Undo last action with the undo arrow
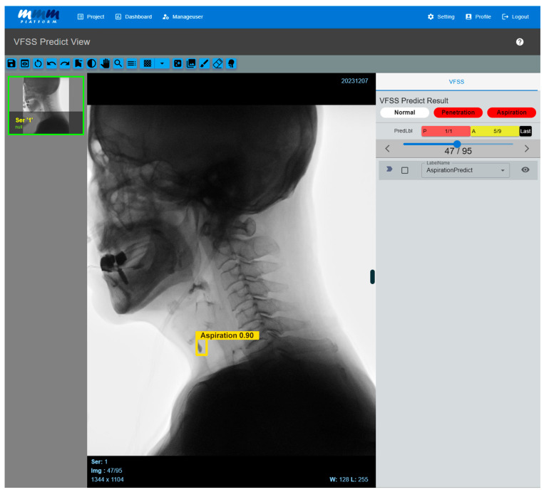This screenshot has height=492, width=544. tap(51, 63)
